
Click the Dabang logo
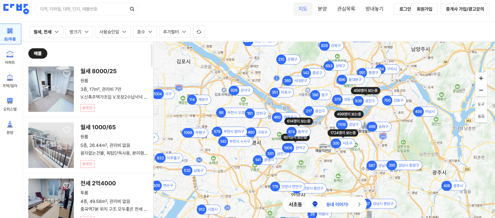tap(16, 9)
